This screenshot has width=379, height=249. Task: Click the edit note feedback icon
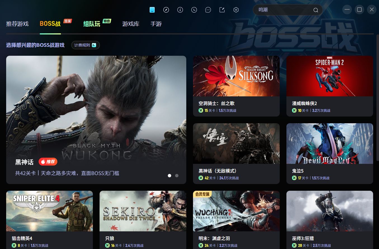pyautogui.click(x=222, y=10)
